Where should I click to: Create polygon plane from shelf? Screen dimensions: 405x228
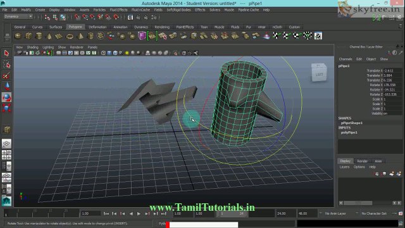(59, 36)
